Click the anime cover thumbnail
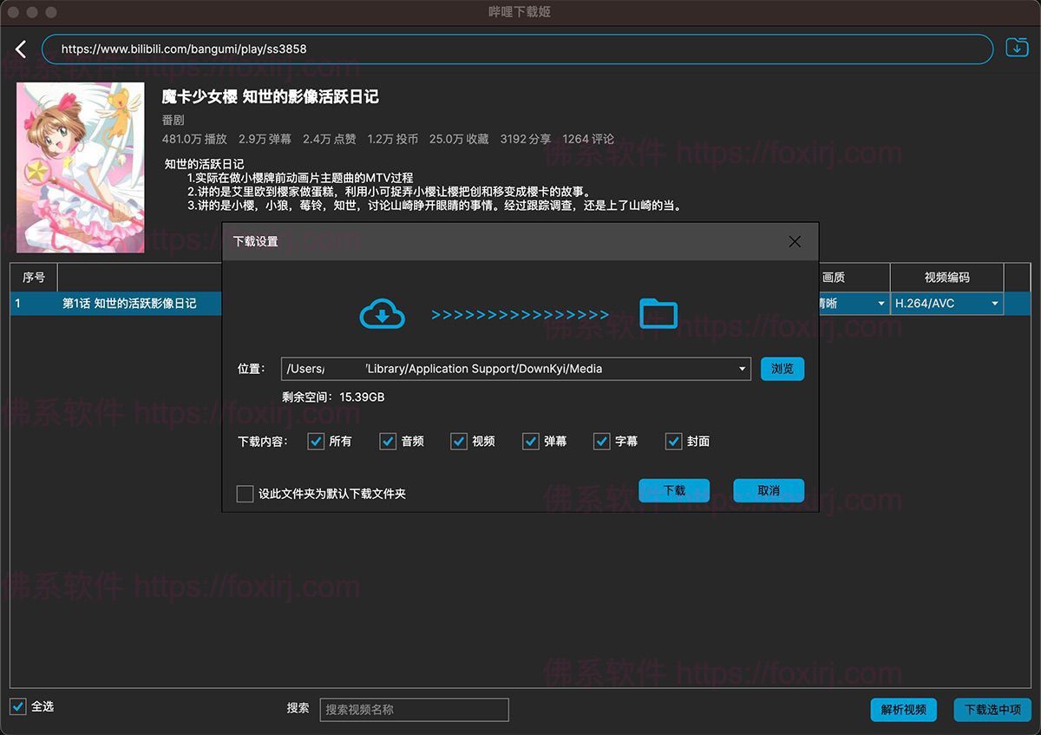Screen dimensions: 1041x735 80,166
